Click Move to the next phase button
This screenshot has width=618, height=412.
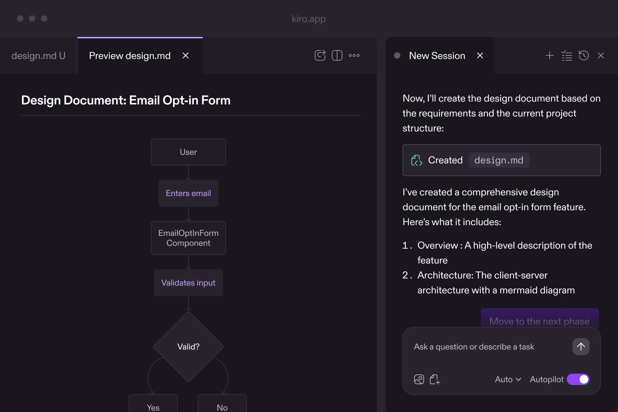(x=539, y=320)
